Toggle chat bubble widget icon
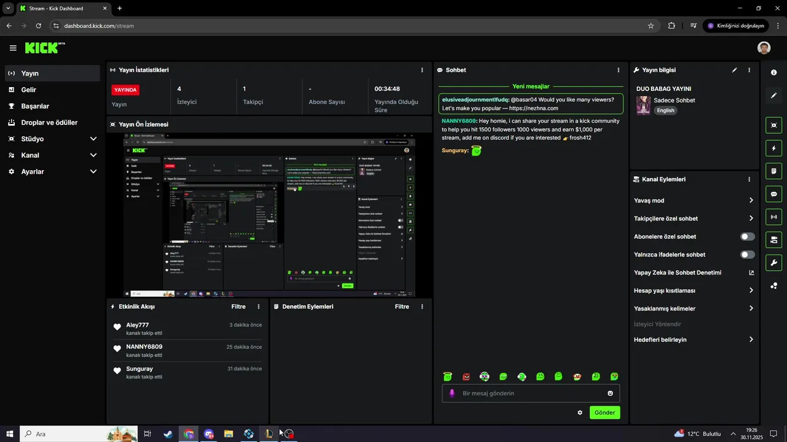Screen dimensions: 787x442 point(773,194)
